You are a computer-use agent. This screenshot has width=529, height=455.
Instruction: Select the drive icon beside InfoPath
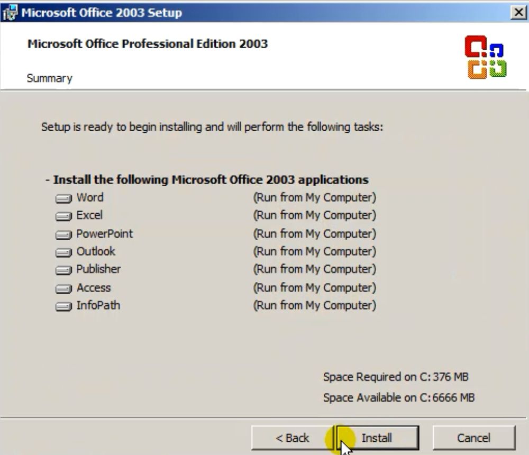pos(63,306)
